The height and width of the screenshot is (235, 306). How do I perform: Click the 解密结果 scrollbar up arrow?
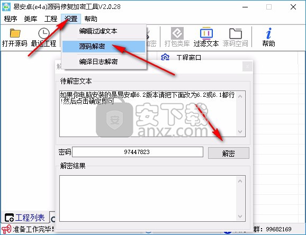(240, 181)
